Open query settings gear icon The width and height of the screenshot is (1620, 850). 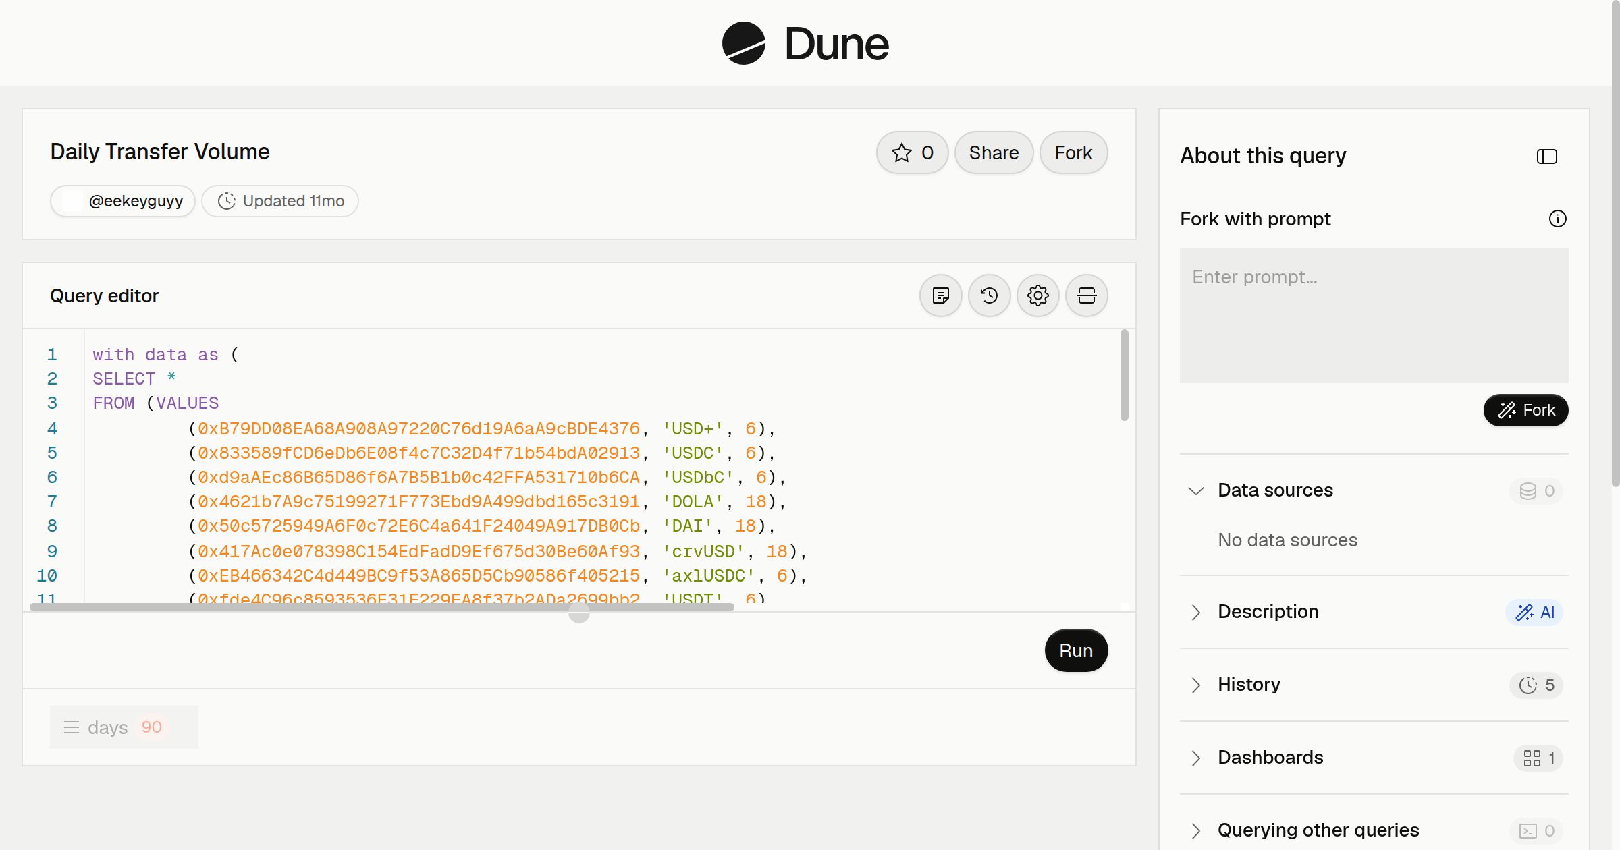1037,295
